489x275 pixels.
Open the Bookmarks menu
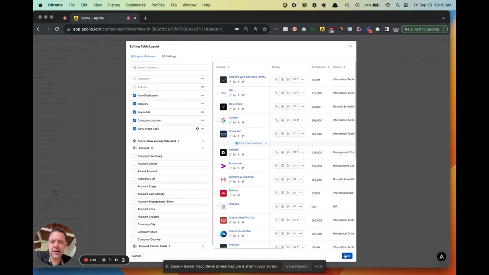(x=136, y=5)
